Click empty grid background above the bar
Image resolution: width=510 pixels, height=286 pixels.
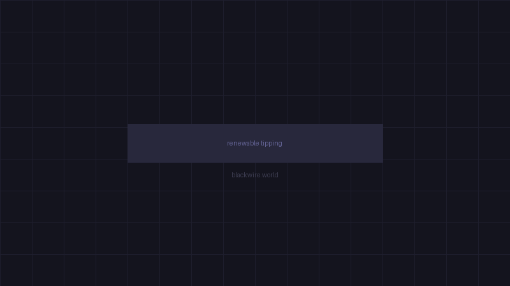pos(255,64)
